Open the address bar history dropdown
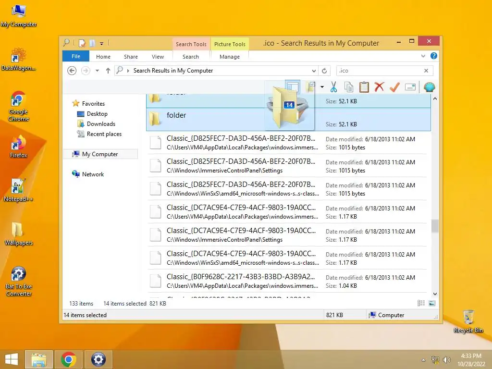The width and height of the screenshot is (492, 369). click(x=314, y=71)
